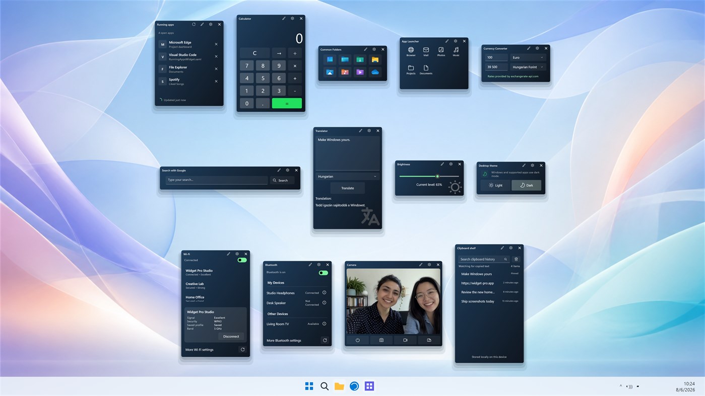705x396 pixels.
Task: Show hidden system tray icons chevron
Action: tap(620, 386)
